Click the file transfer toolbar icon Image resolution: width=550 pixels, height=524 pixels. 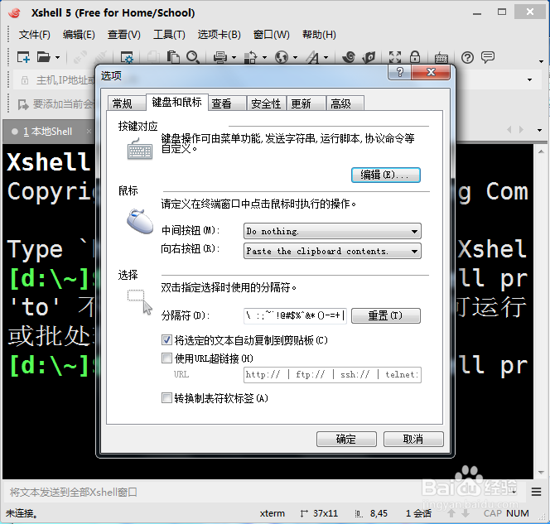point(250,57)
